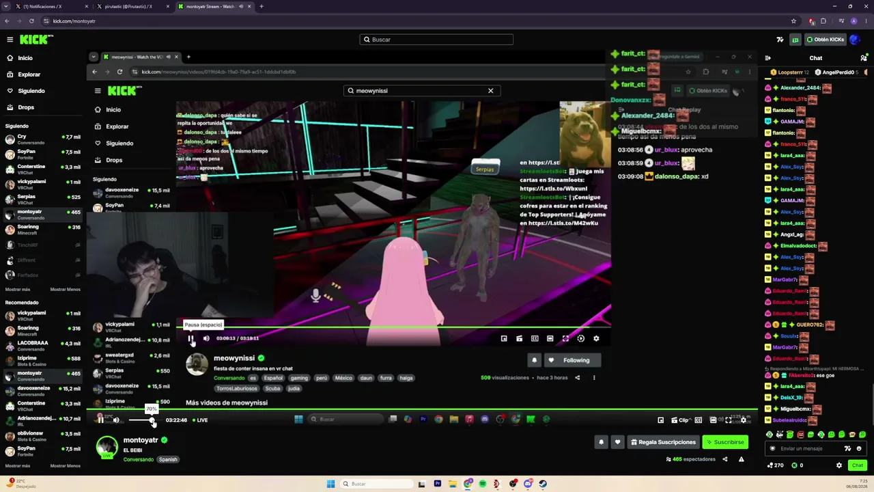
Task: Pause the embedded meowynissi VOD
Action: pos(191,338)
